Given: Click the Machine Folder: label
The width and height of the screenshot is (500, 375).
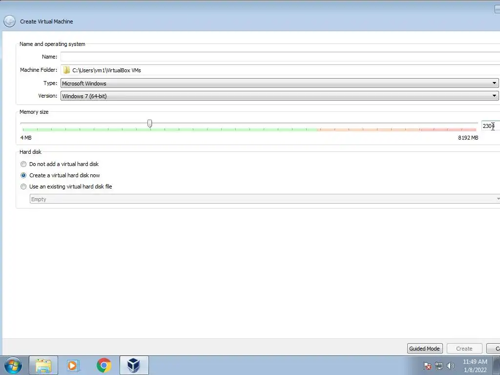Looking at the screenshot, I should (39, 70).
